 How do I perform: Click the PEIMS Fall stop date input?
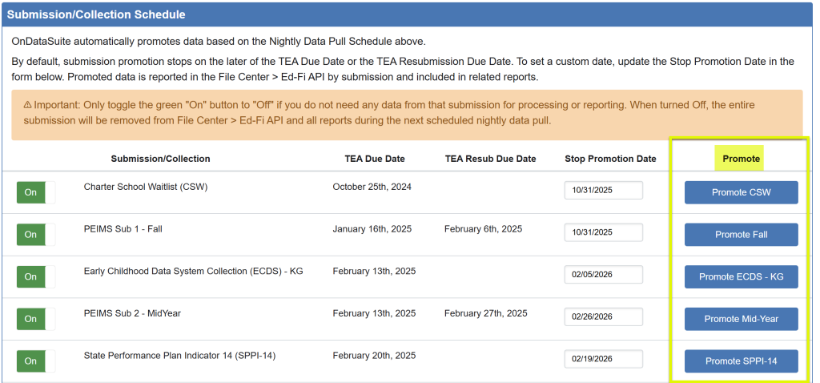[603, 232]
